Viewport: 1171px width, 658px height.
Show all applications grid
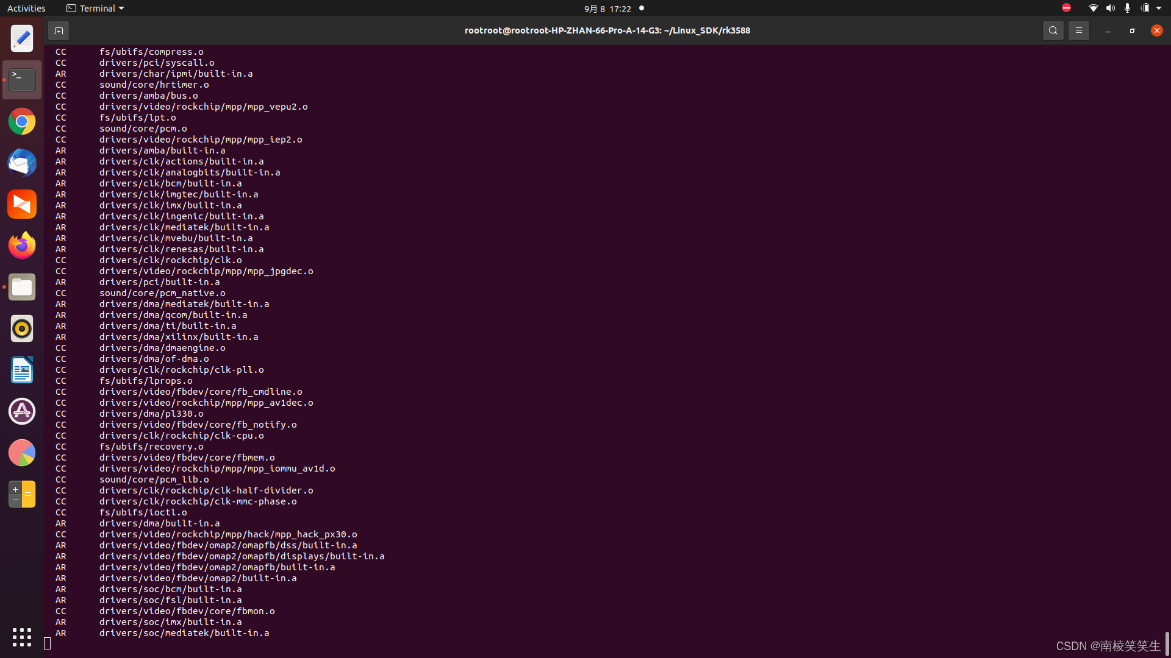click(x=22, y=637)
